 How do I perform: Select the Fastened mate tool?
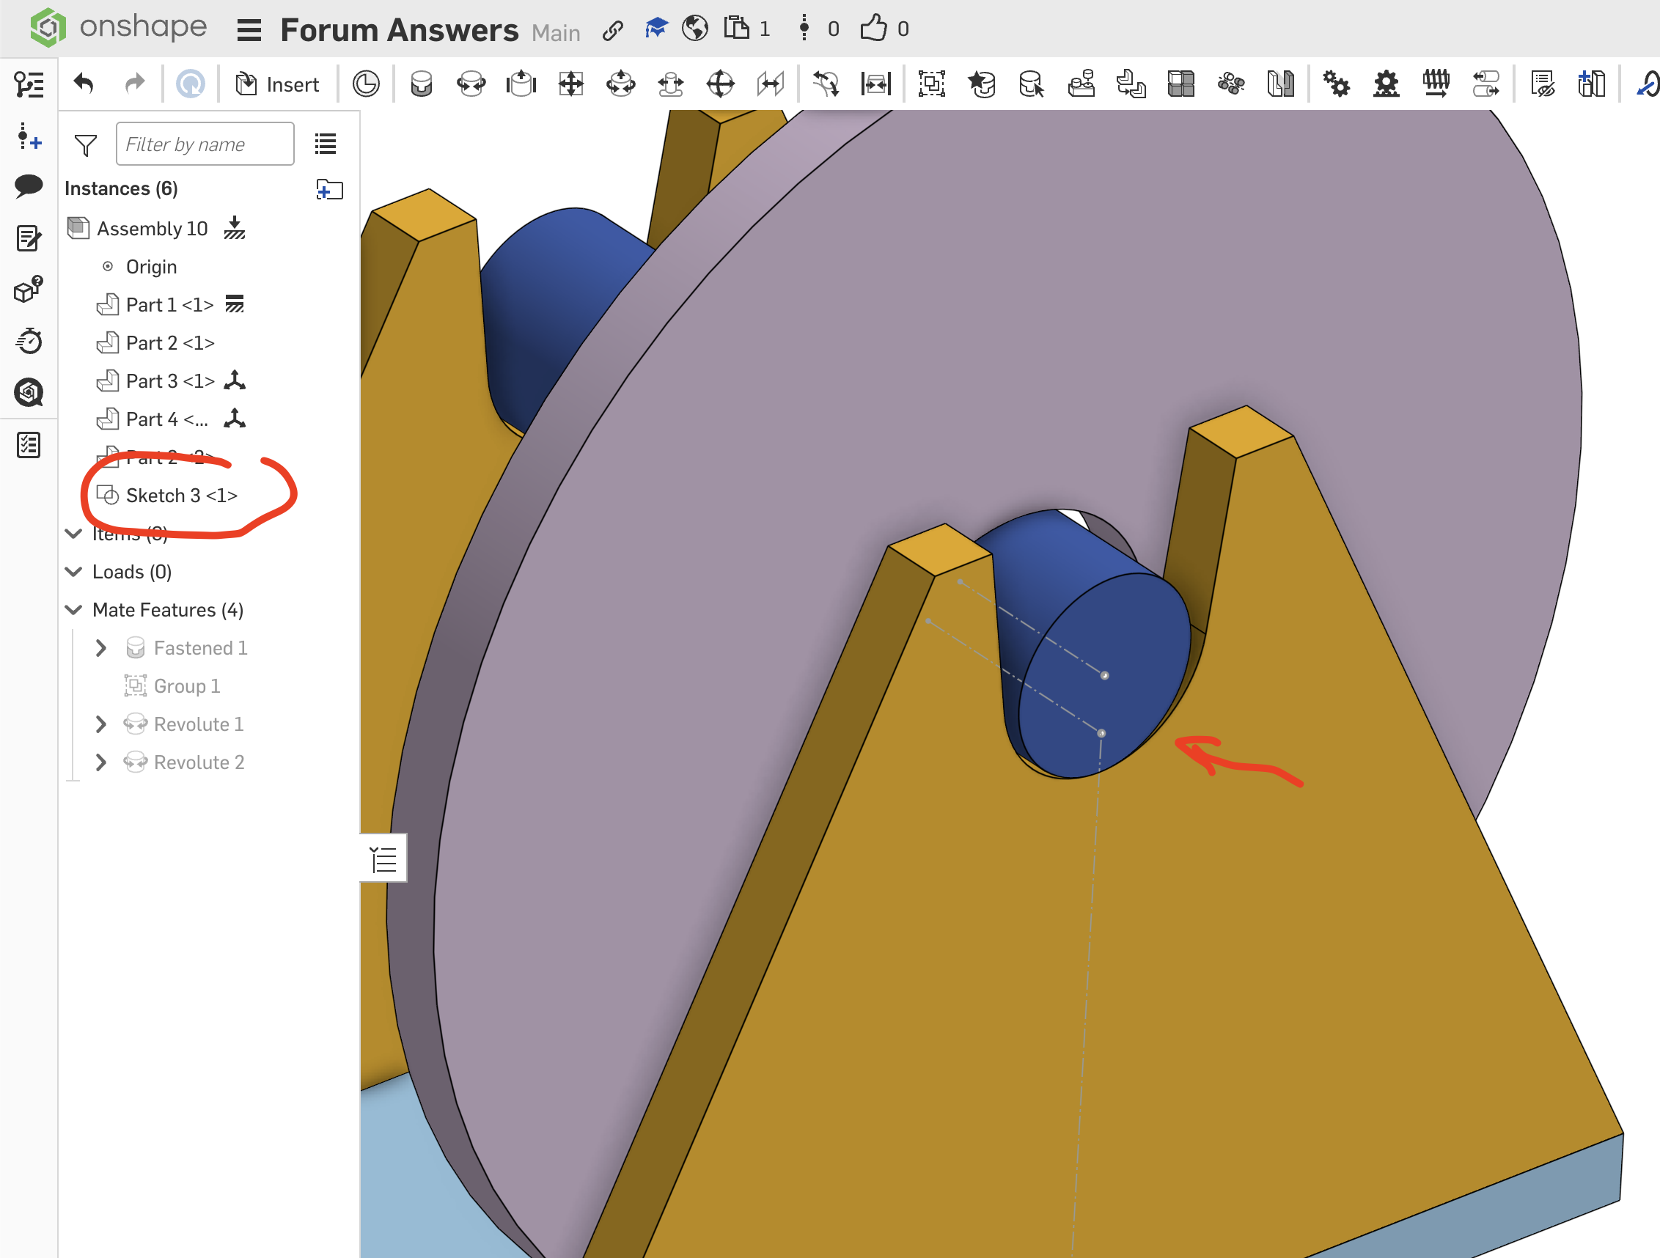tap(421, 84)
